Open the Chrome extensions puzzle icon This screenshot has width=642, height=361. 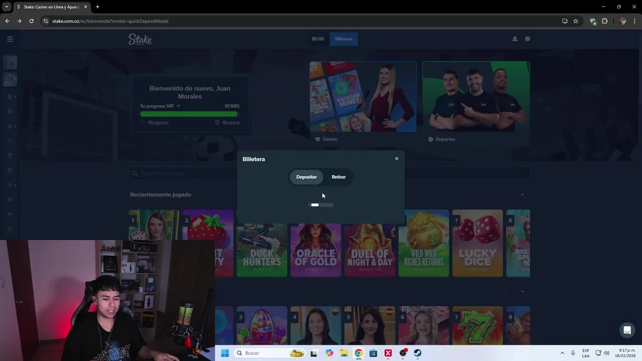(605, 21)
